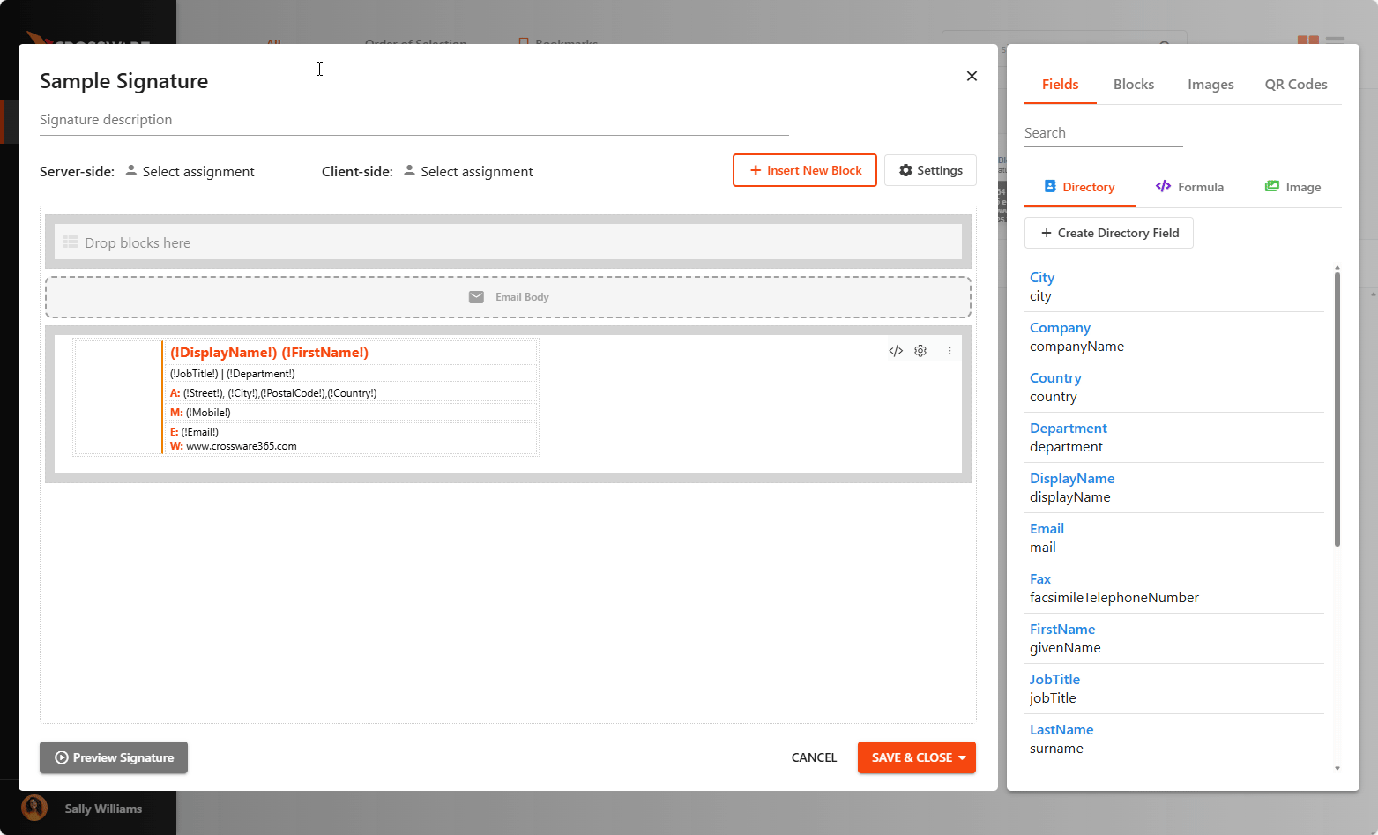Click the Preview Signature button

click(114, 757)
